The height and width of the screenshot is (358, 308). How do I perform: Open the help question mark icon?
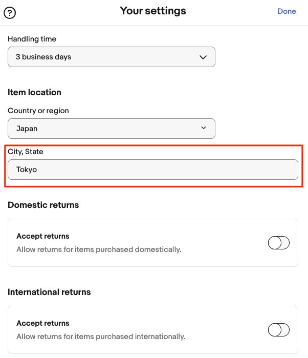[9, 13]
